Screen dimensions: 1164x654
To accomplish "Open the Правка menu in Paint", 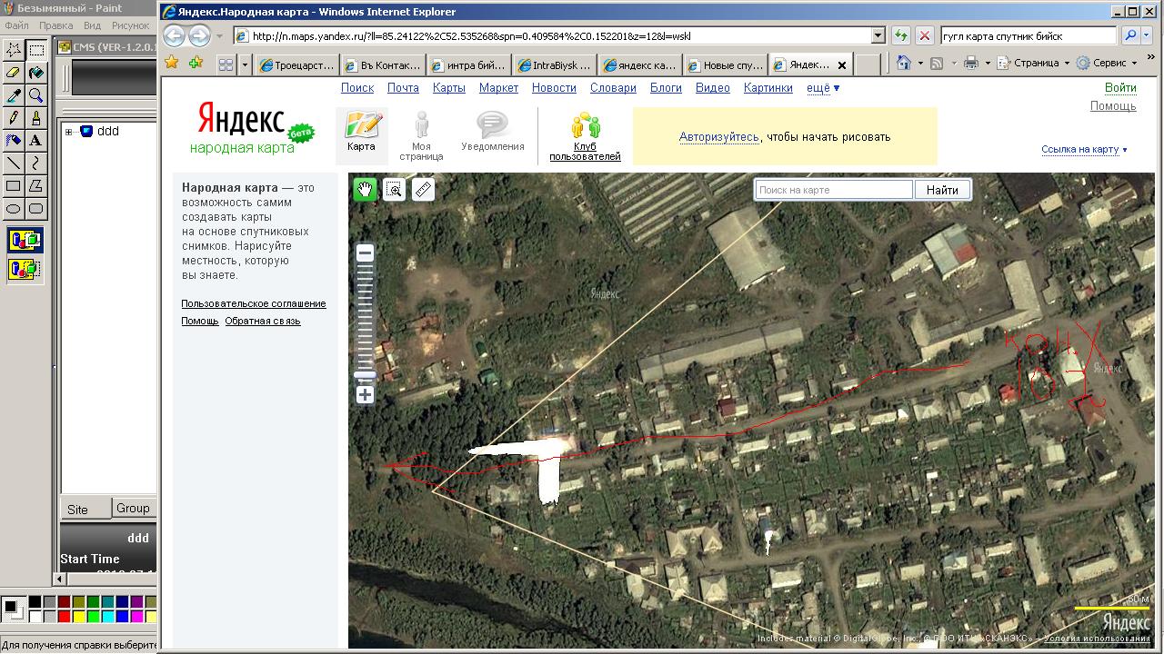I will [55, 25].
